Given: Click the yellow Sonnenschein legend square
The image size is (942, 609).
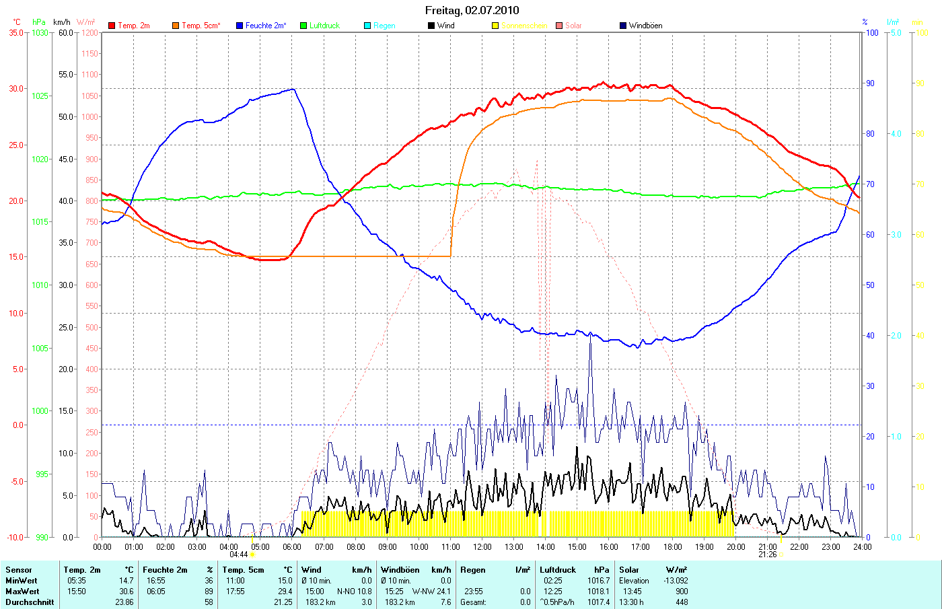Looking at the screenshot, I should click(495, 26).
